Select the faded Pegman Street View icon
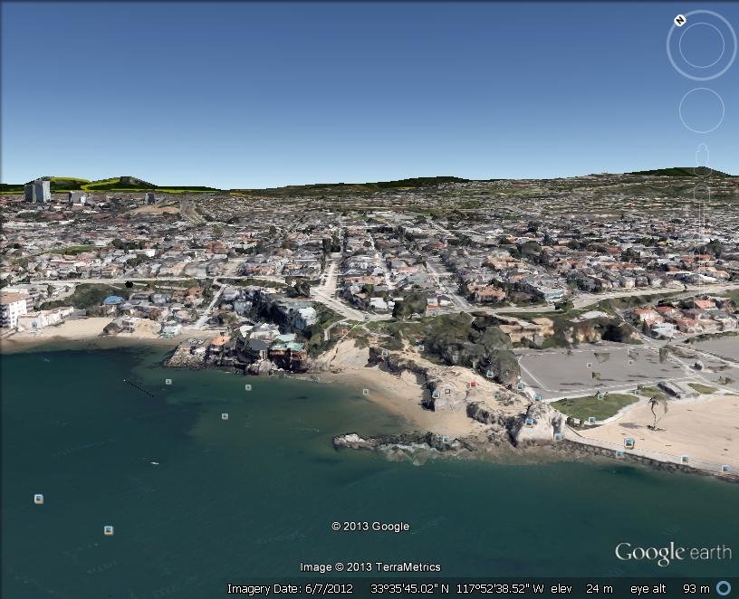This screenshot has height=599, width=739. (702, 158)
